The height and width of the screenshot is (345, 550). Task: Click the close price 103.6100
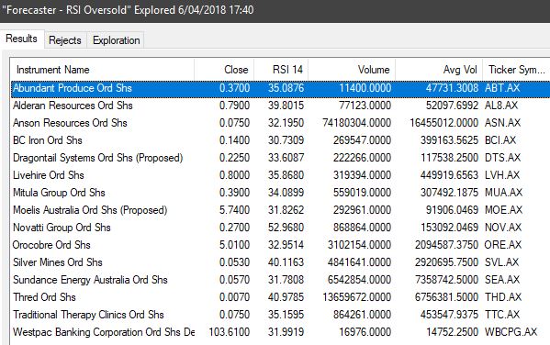pos(230,331)
